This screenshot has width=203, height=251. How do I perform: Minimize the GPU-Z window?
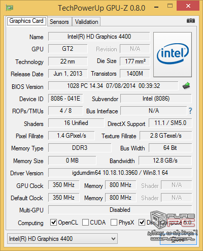(x=157, y=7)
